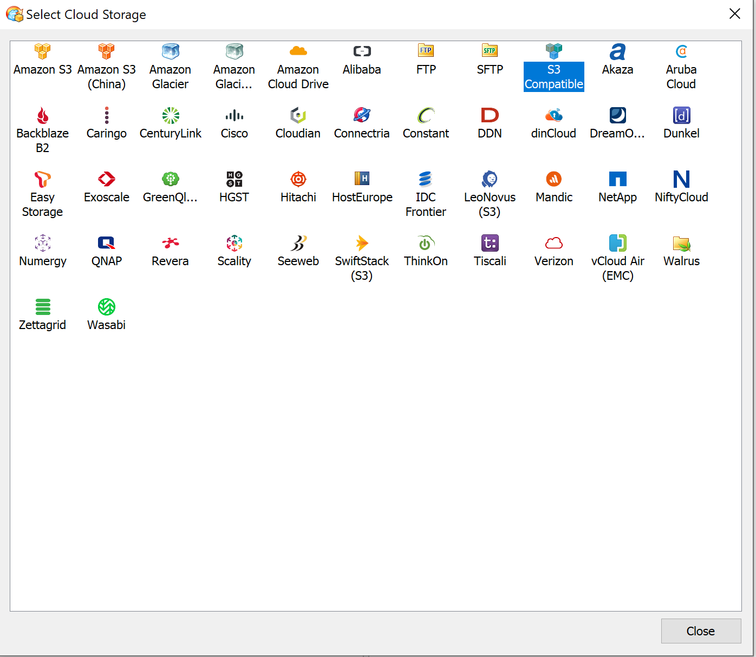
Task: Pick the Akaza storage icon
Action: point(617,51)
